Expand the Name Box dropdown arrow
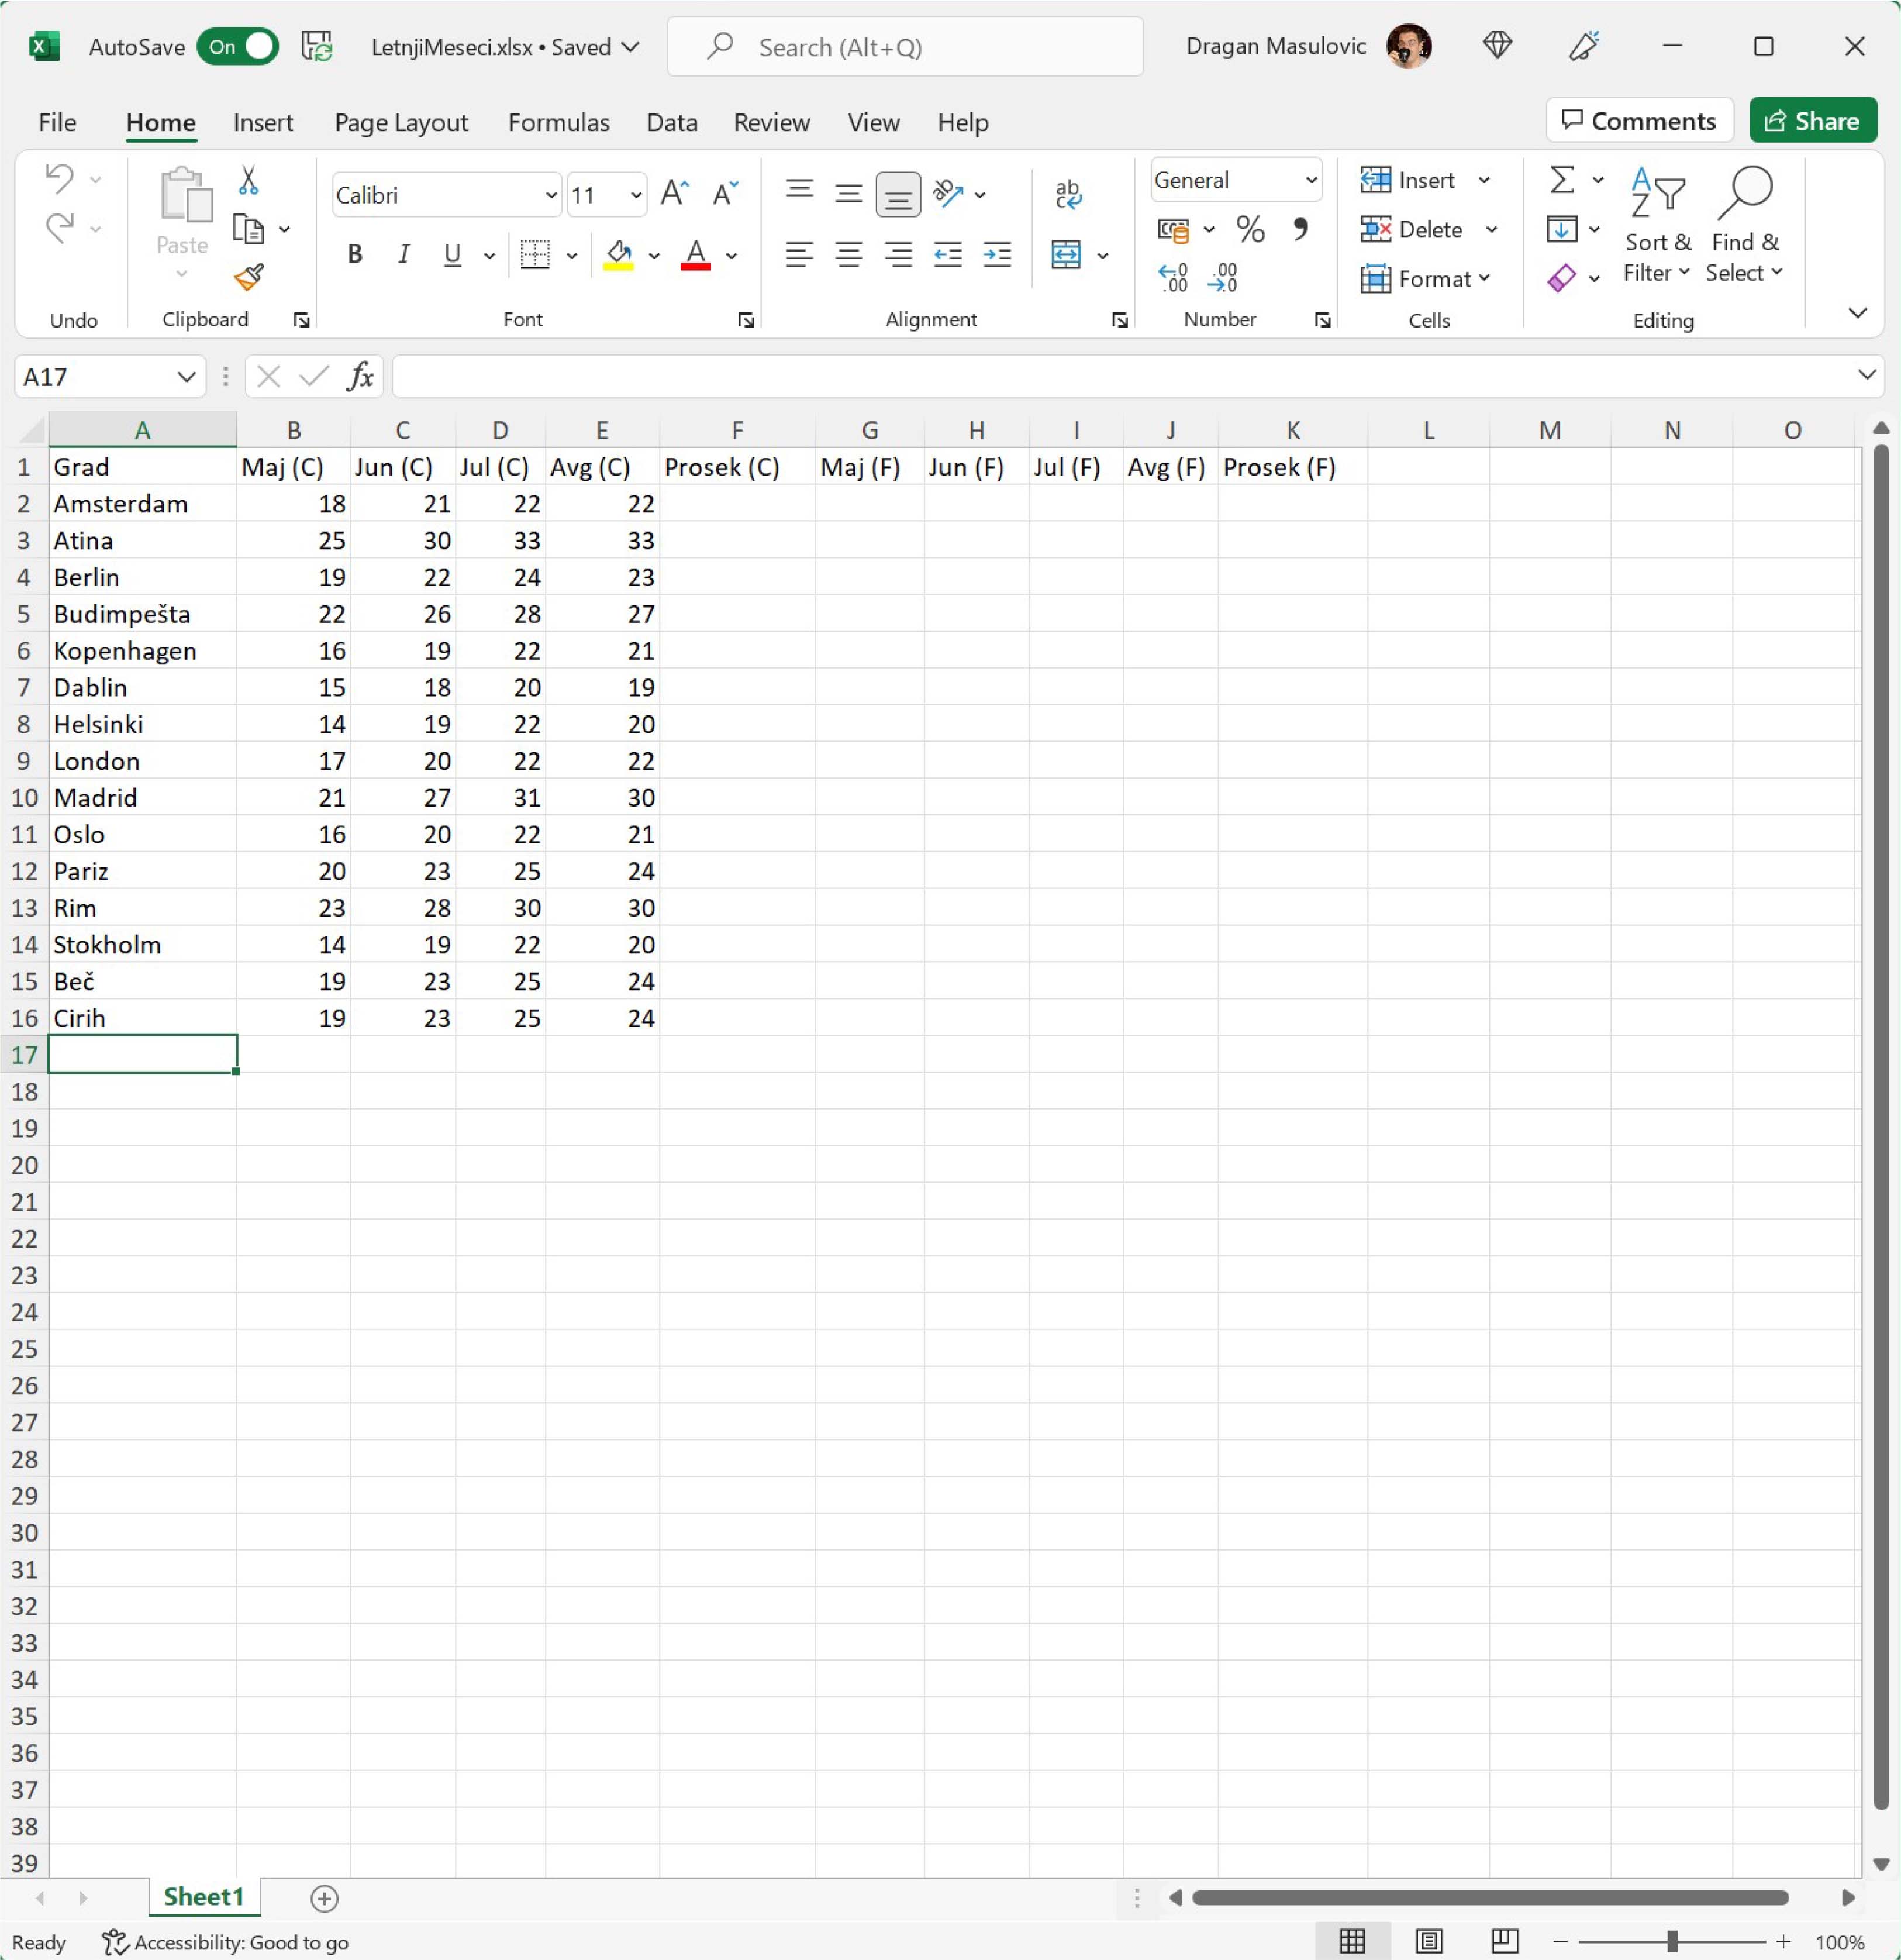Viewport: 1901px width, 1960px height. (186, 377)
